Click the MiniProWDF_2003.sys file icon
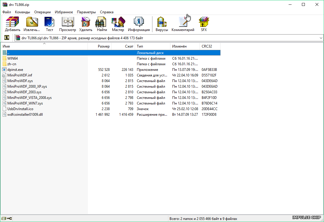This screenshot has height=222, width=324. pos(4,92)
